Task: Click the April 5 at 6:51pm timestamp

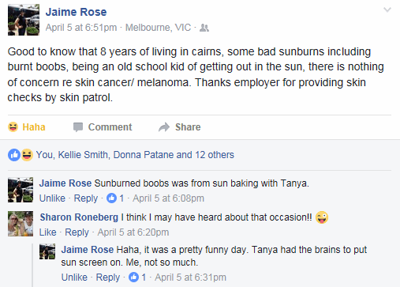Action: (x=81, y=28)
